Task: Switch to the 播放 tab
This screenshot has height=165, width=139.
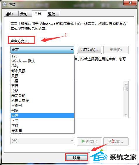Action: 12,14
